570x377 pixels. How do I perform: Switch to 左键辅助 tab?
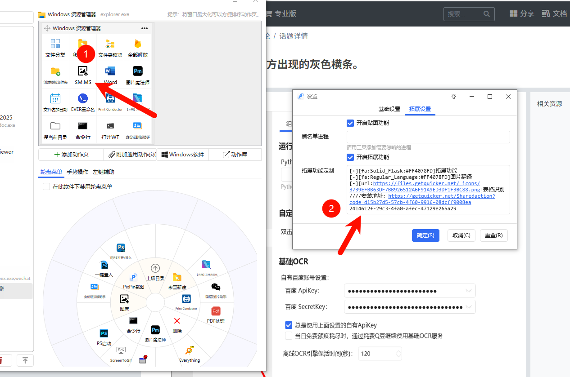(x=104, y=172)
